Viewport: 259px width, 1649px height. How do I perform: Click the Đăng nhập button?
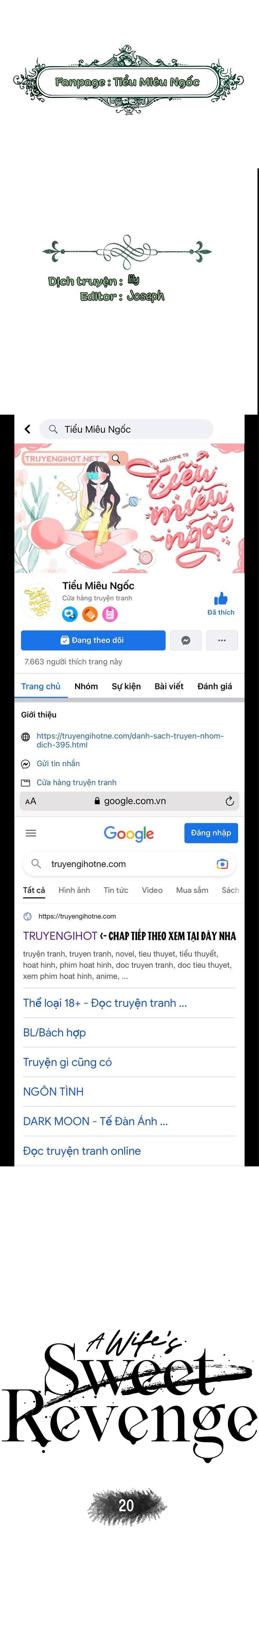click(x=211, y=833)
